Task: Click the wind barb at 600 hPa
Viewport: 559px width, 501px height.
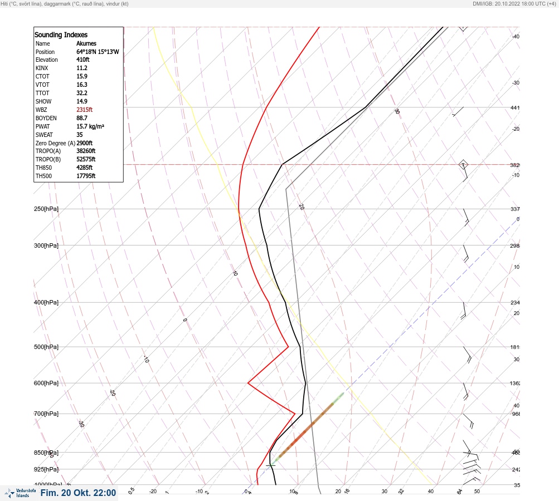Action: point(466,391)
